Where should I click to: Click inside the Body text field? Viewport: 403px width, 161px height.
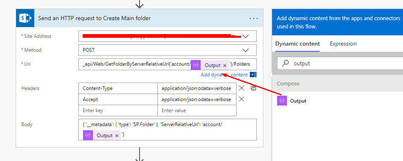168,129
